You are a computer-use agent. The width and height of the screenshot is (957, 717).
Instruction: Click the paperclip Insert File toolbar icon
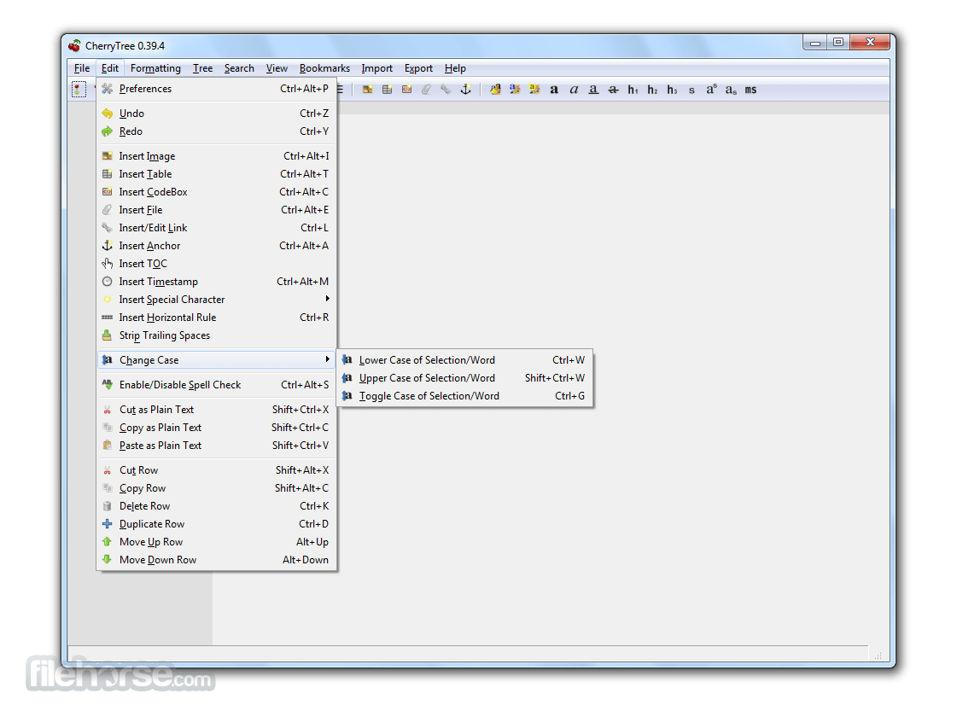tap(426, 90)
